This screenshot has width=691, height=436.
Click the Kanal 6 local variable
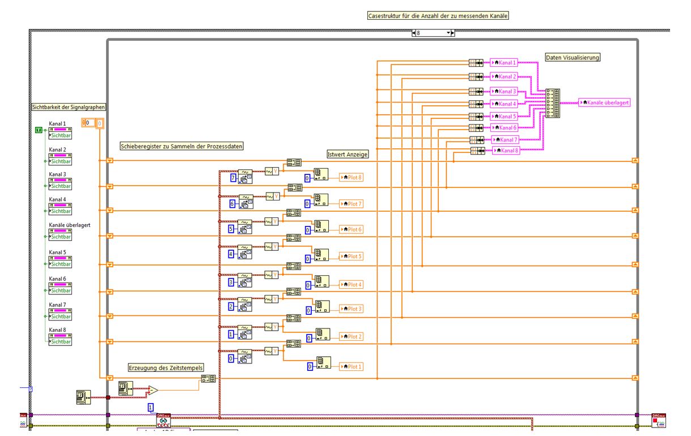click(504, 127)
